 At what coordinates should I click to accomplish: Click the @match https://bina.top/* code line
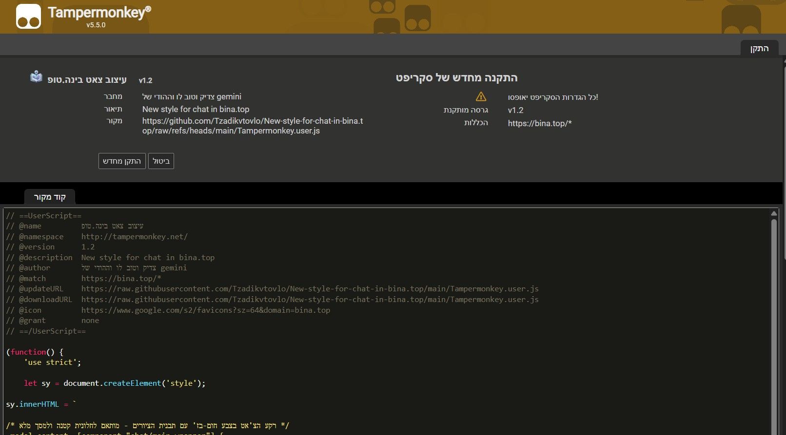click(x=83, y=279)
